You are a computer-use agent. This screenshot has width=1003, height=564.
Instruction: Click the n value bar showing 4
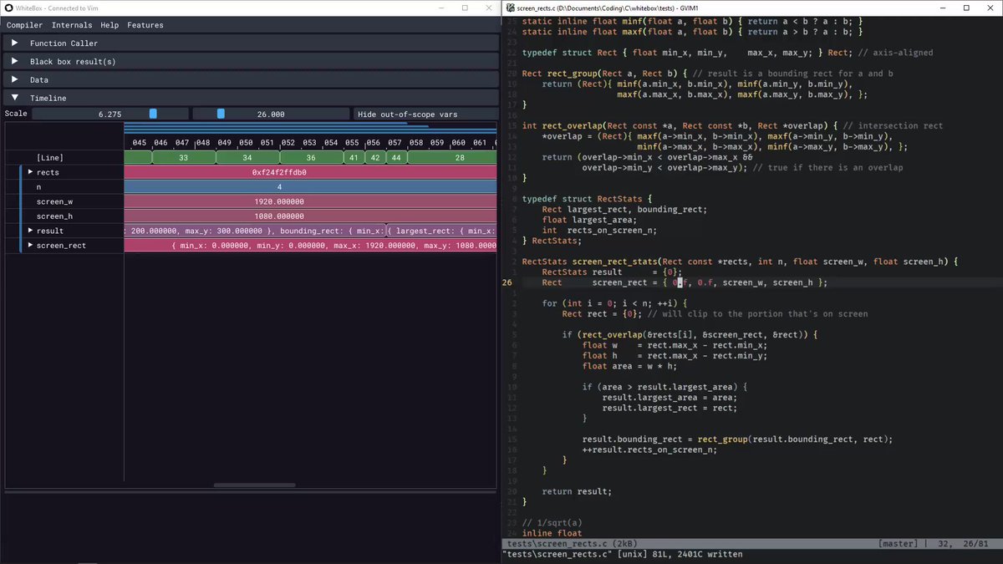[311, 187]
